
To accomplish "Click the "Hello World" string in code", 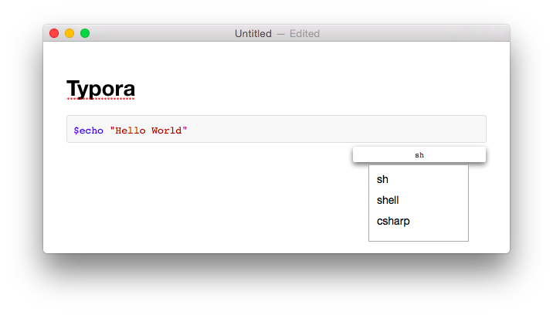I will [x=148, y=130].
